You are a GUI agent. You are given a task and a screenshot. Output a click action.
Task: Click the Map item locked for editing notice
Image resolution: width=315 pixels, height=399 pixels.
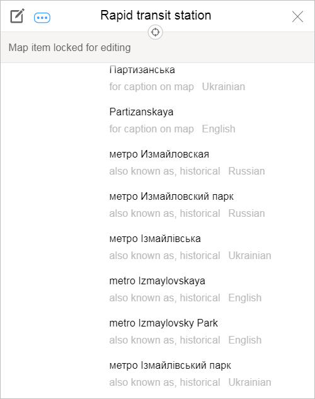click(70, 47)
